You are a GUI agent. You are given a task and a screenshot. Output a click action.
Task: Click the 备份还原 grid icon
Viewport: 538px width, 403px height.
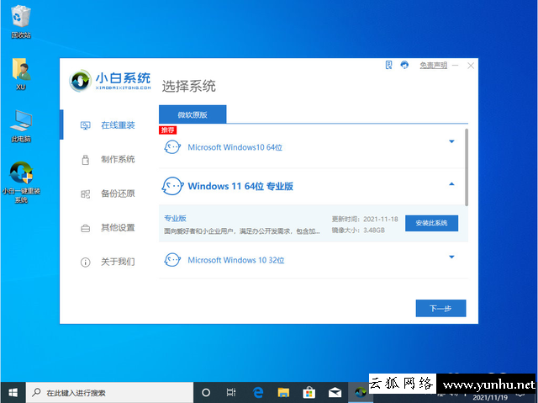tap(86, 194)
